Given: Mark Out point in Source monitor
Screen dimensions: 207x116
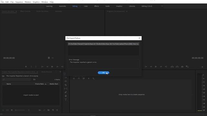Looking at the screenshot, I should tap(36, 67).
